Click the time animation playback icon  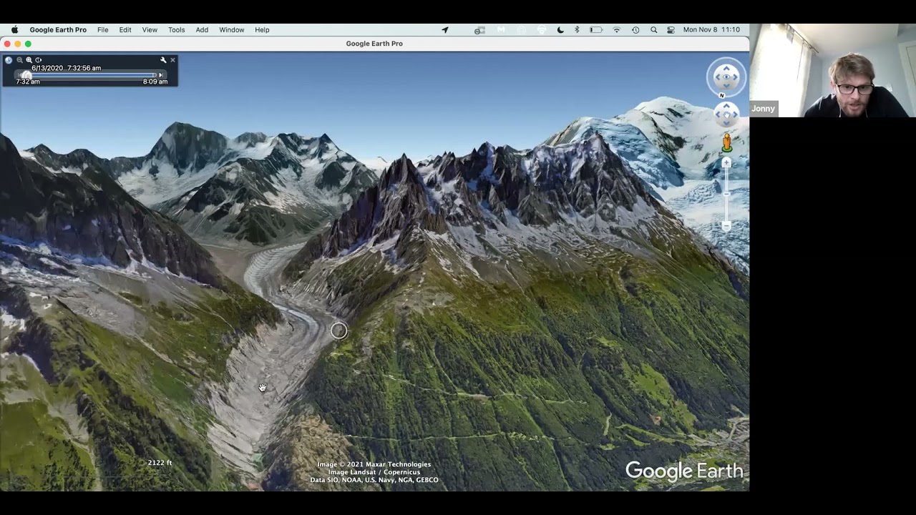tap(39, 60)
